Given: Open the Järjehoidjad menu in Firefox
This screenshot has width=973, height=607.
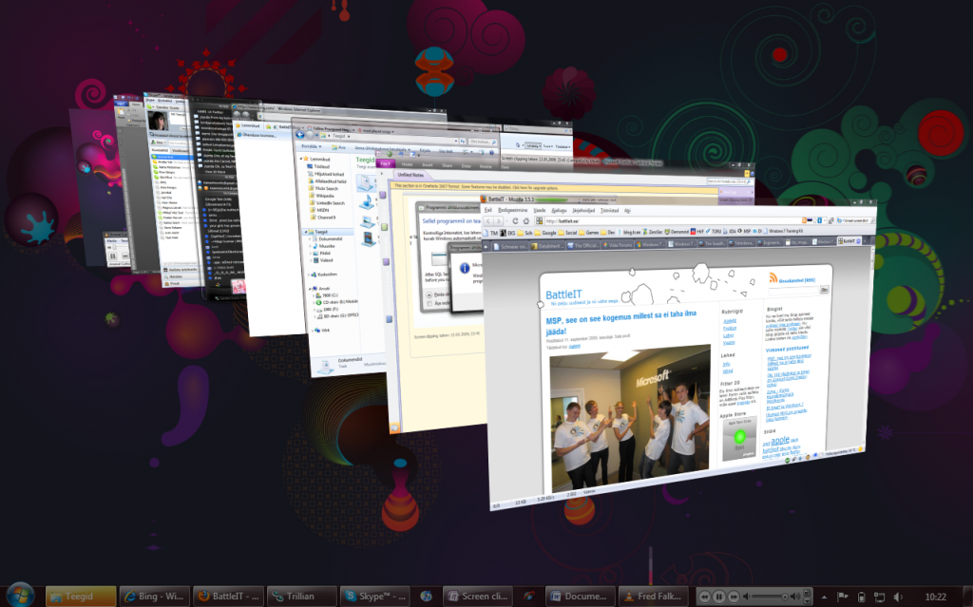Looking at the screenshot, I should [x=583, y=210].
